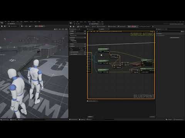This screenshot has width=185, height=138.
Task: Open Class Settings in the Blueprint toolbar
Action: coord(112,26)
